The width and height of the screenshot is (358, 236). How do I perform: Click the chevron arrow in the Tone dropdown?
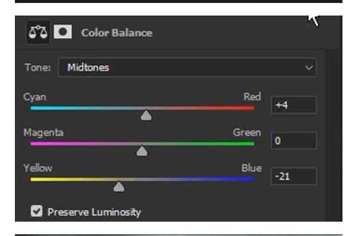point(309,68)
